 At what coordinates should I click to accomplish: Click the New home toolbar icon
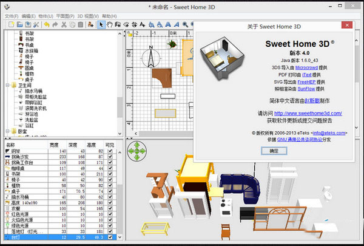(11, 24)
